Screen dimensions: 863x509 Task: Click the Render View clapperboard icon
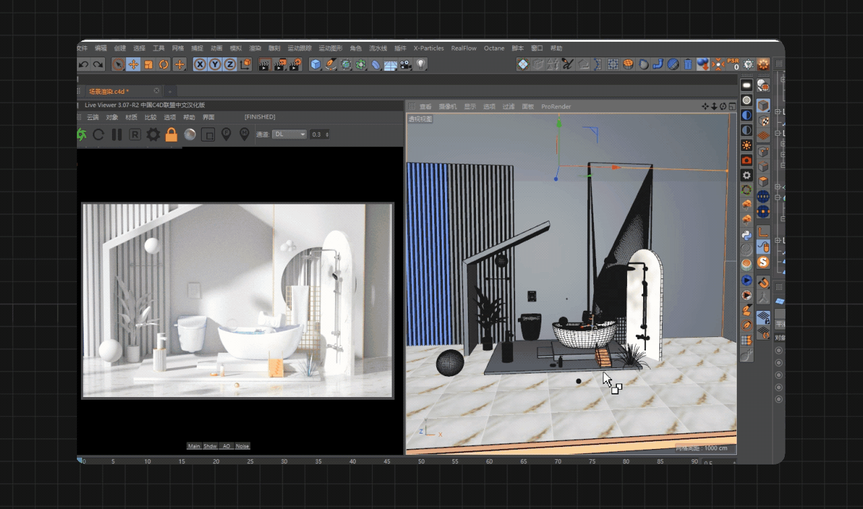click(264, 65)
